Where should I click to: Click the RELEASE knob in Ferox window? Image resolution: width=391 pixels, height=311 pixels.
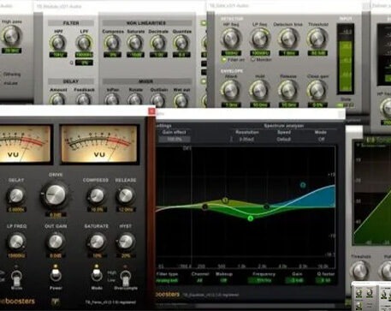pos(126,195)
